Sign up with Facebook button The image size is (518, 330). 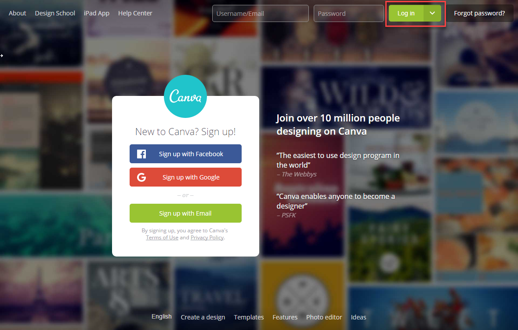tap(185, 154)
